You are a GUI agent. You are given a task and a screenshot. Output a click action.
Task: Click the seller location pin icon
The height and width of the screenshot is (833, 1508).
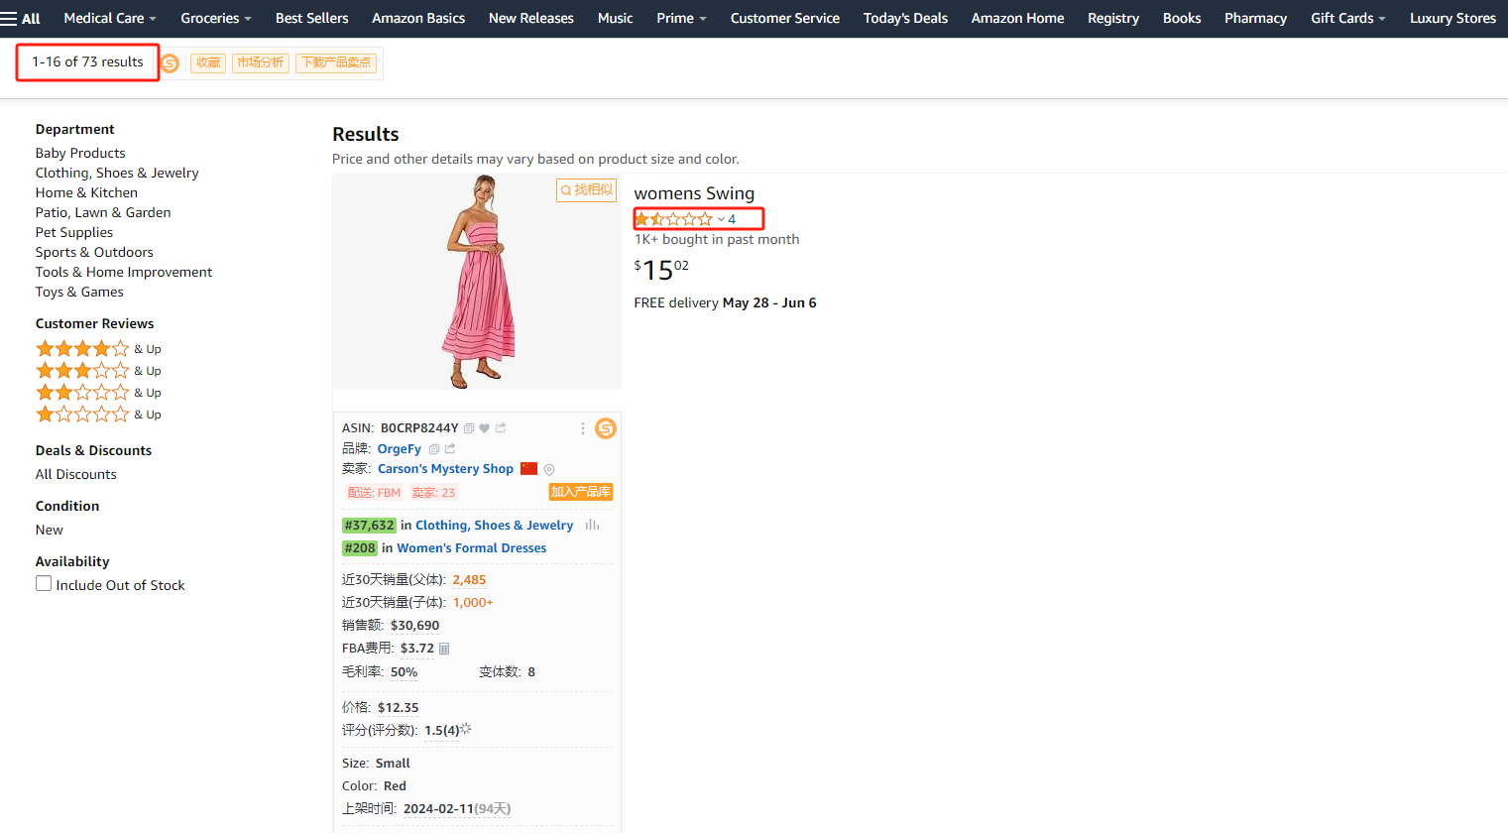click(x=549, y=470)
